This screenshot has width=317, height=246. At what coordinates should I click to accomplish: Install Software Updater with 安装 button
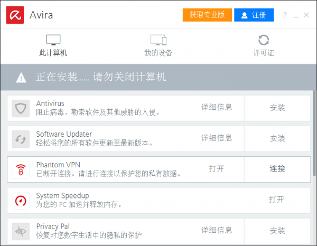277,139
